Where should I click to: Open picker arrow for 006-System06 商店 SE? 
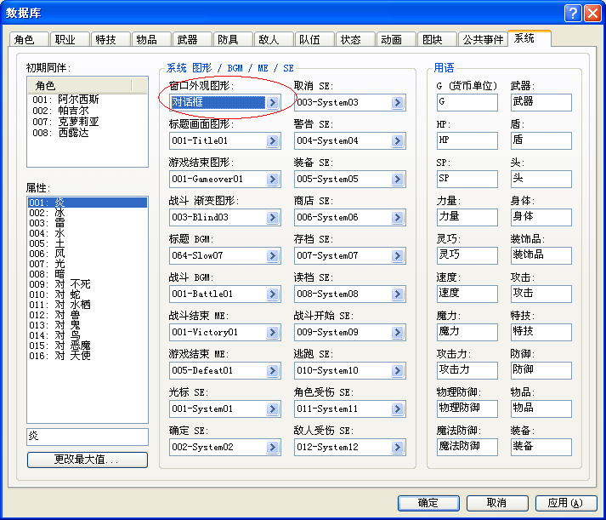tap(398, 217)
